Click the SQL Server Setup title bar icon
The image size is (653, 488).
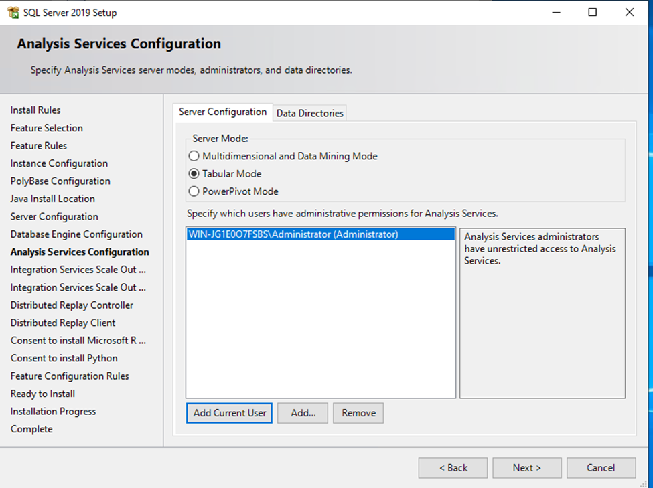coord(13,13)
